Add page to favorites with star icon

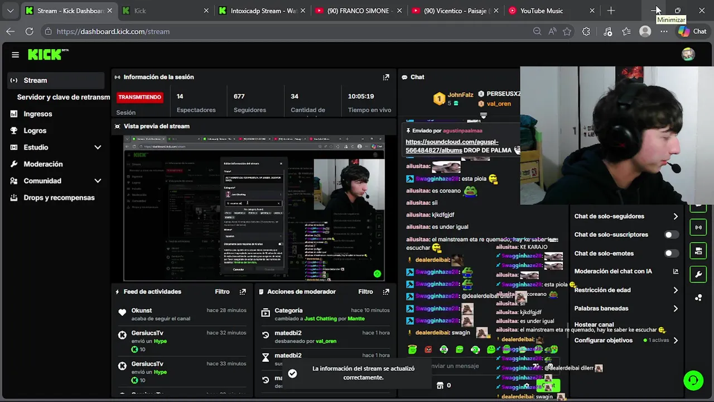pyautogui.click(x=567, y=31)
